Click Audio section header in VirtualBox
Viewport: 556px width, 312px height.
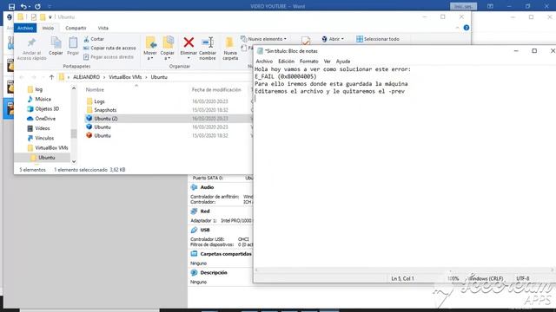point(207,187)
